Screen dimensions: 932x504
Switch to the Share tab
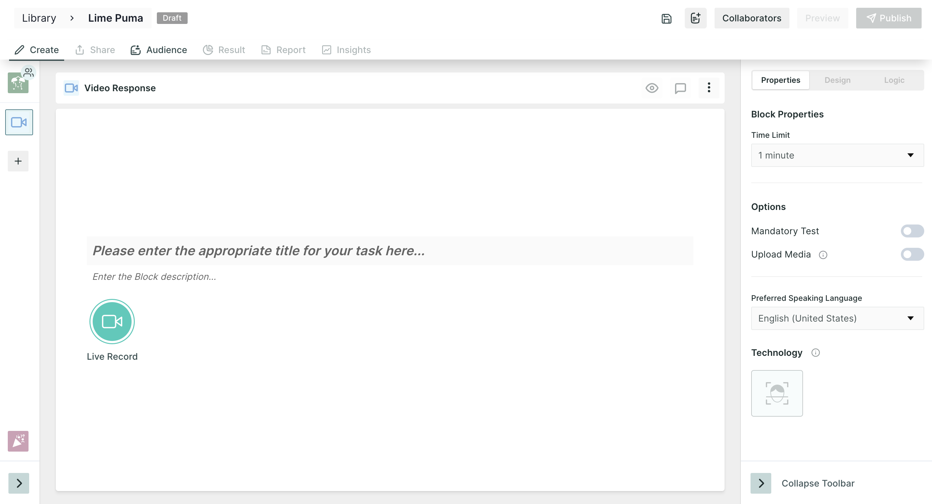(x=95, y=50)
